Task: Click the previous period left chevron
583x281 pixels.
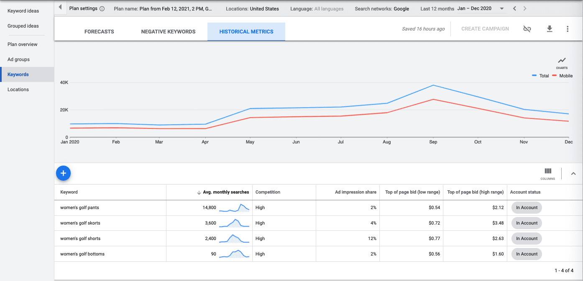Action: pyautogui.click(x=514, y=8)
